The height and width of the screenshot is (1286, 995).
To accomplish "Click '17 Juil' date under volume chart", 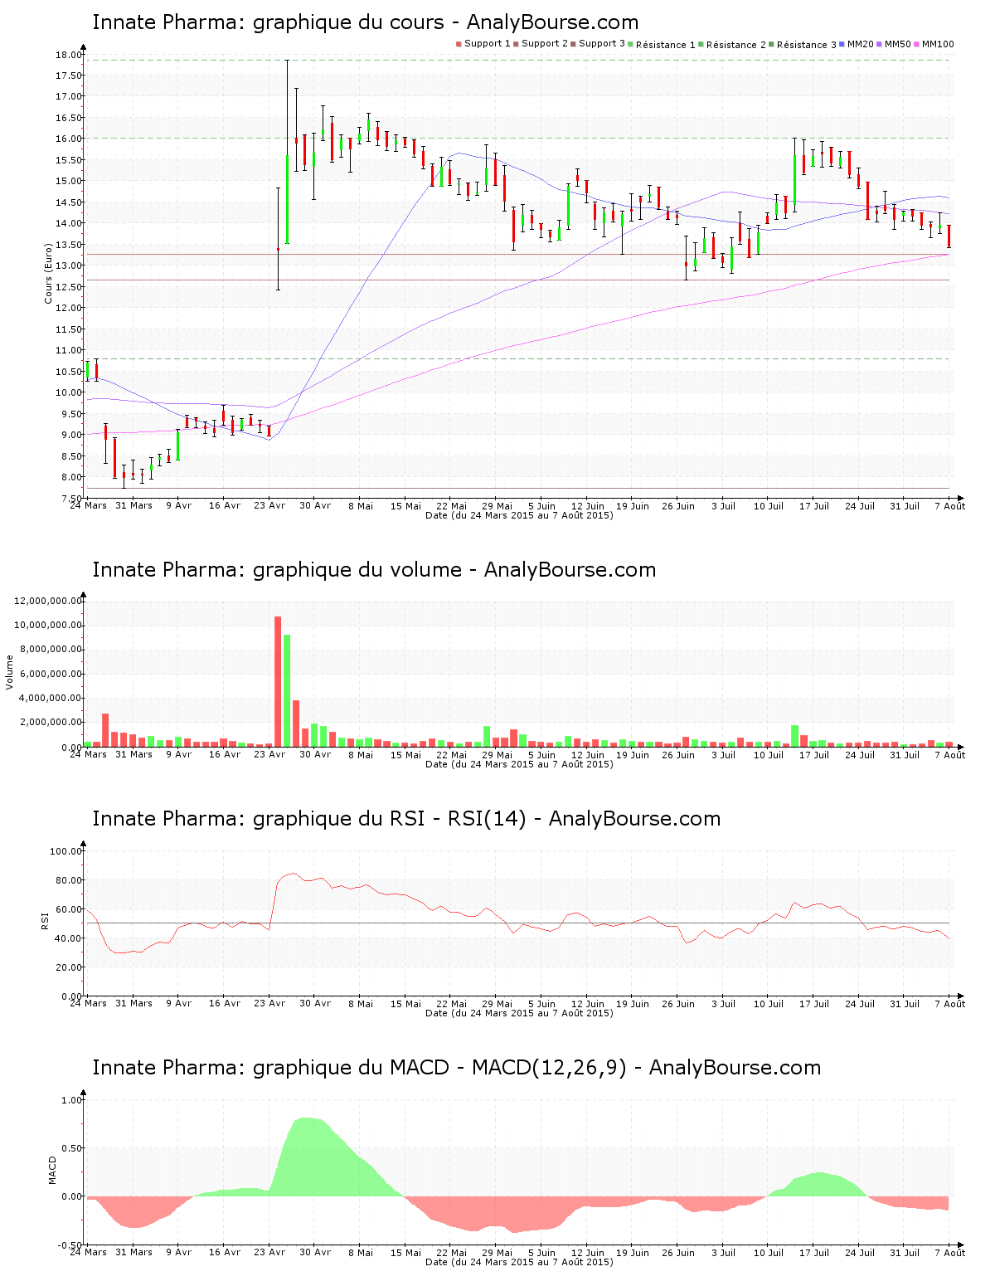I will coord(814,755).
